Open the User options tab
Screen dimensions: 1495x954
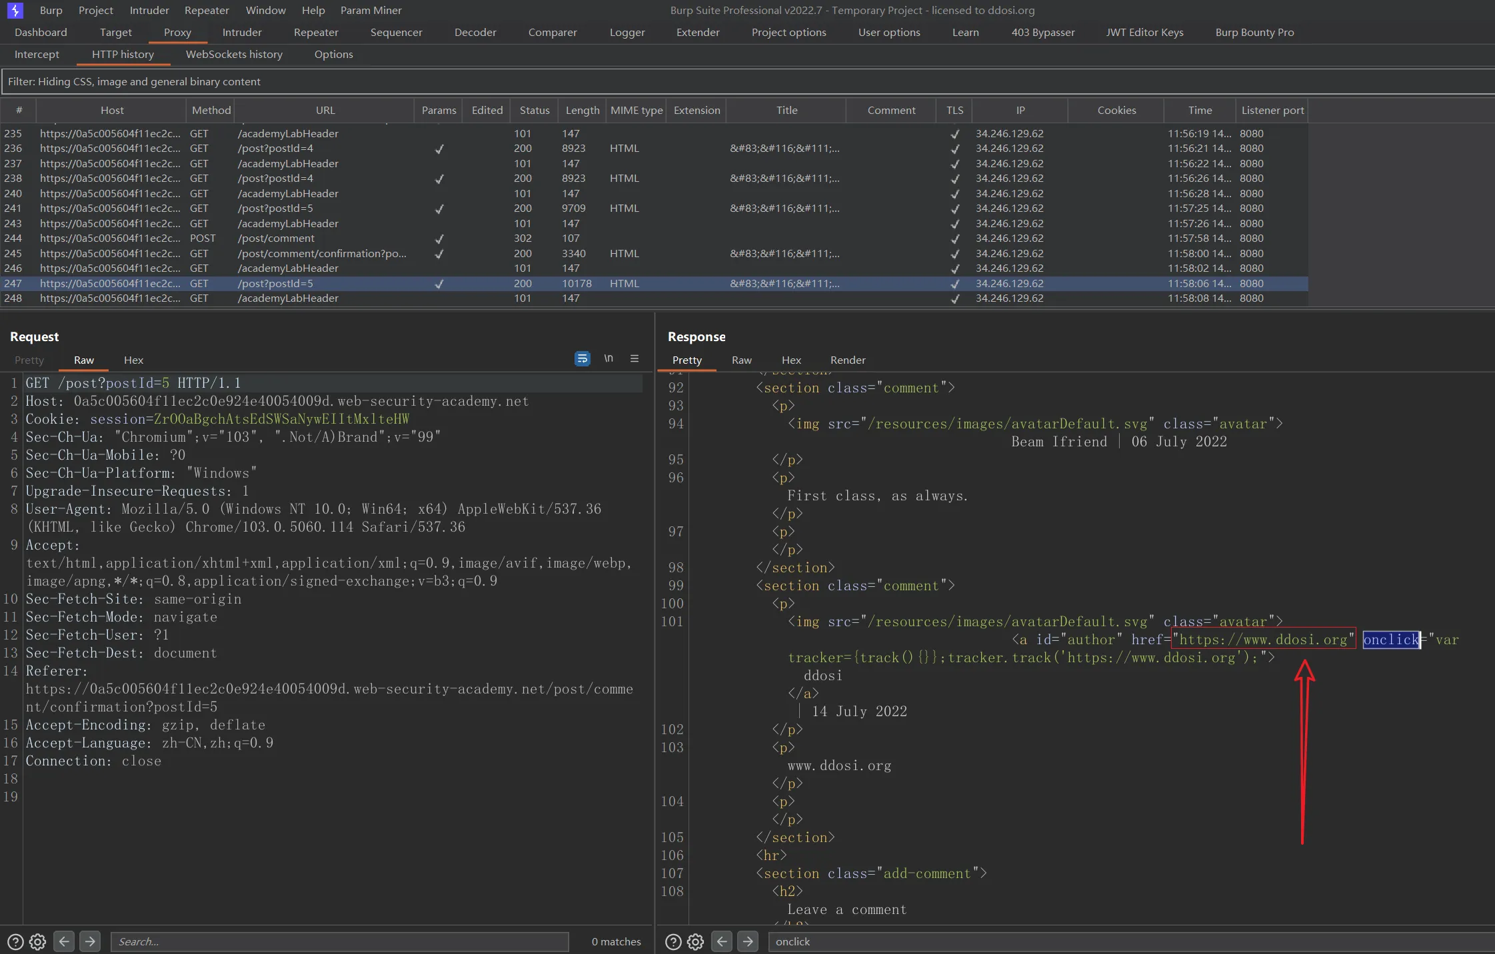click(x=889, y=32)
